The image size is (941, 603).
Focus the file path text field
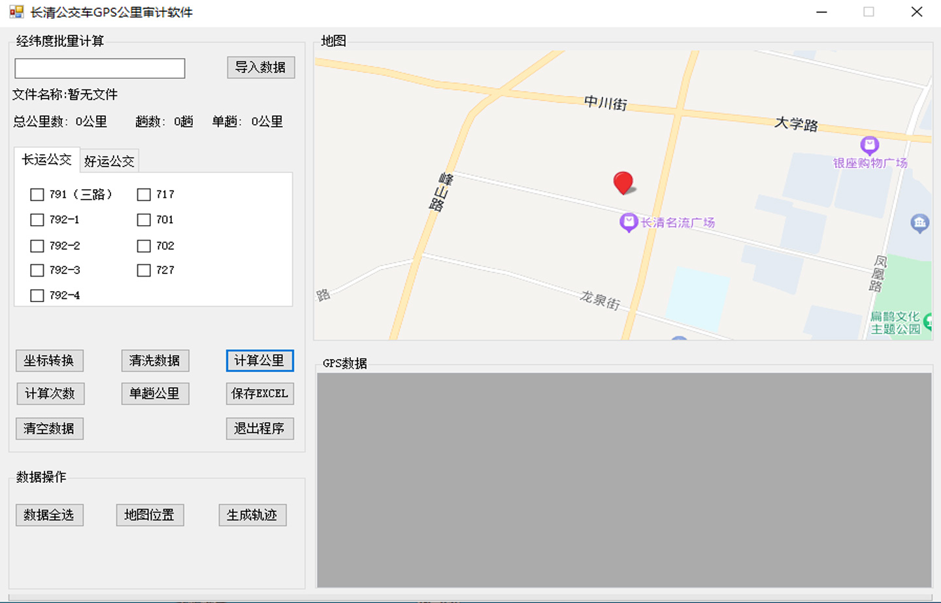(100, 69)
